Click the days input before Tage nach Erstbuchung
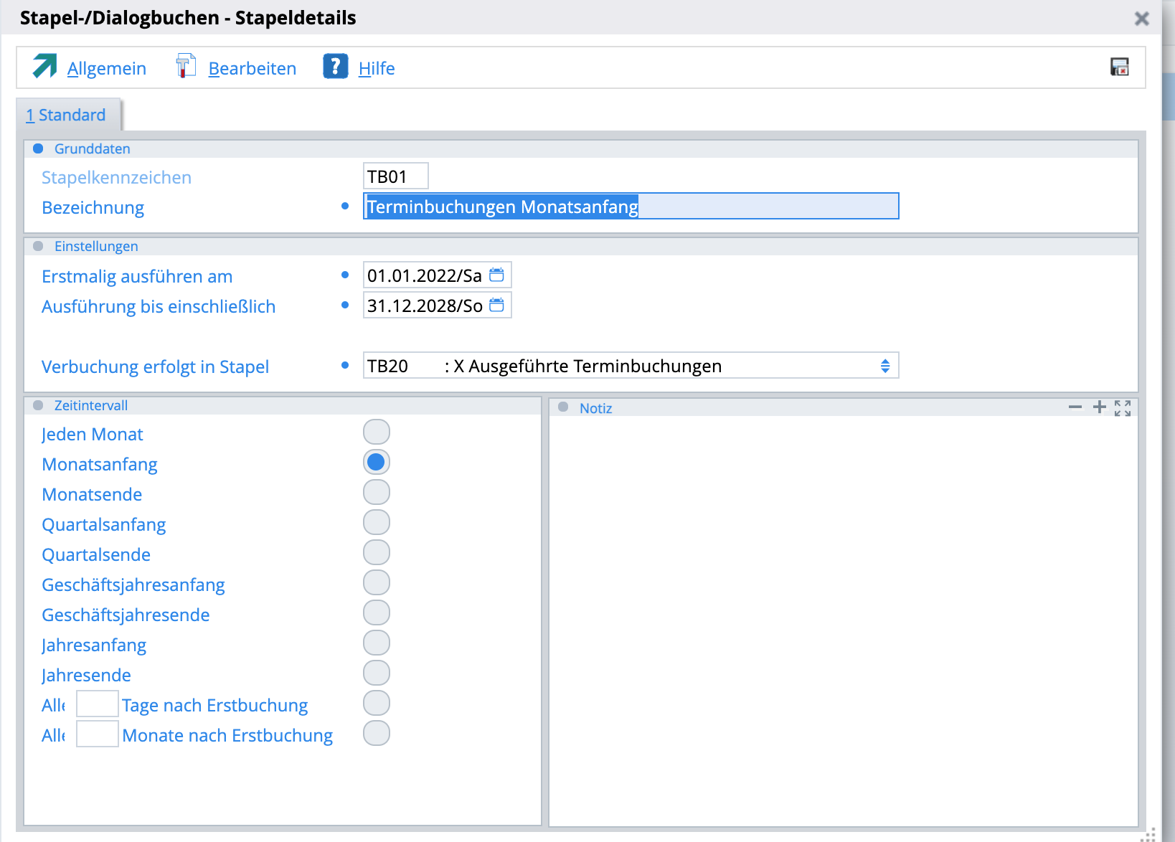1175x842 pixels. click(97, 704)
